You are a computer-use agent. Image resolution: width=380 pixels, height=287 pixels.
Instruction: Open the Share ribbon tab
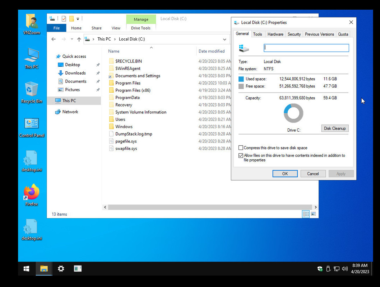pos(97,28)
